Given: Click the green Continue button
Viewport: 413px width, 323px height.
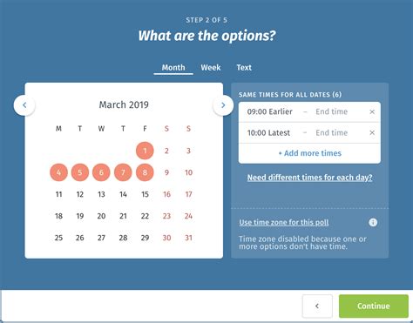Looking at the screenshot, I should [374, 306].
